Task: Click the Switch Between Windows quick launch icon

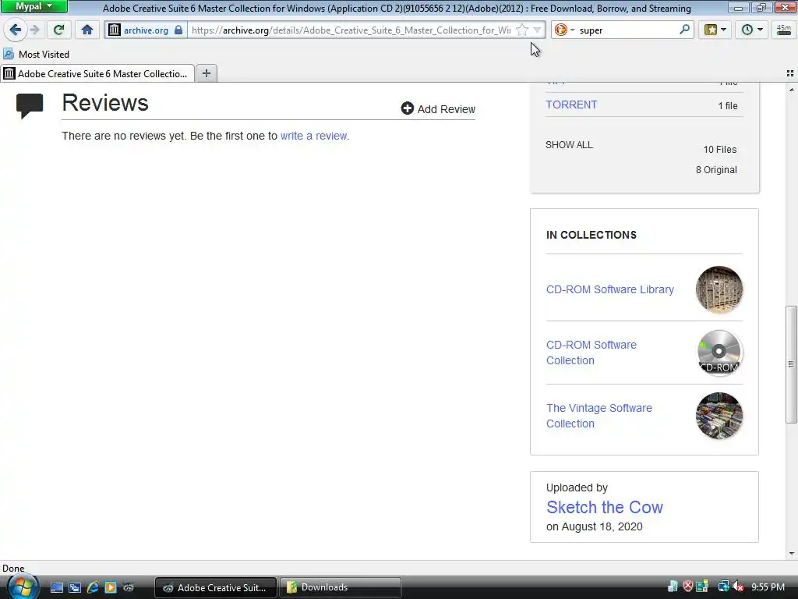Action: pyautogui.click(x=74, y=587)
